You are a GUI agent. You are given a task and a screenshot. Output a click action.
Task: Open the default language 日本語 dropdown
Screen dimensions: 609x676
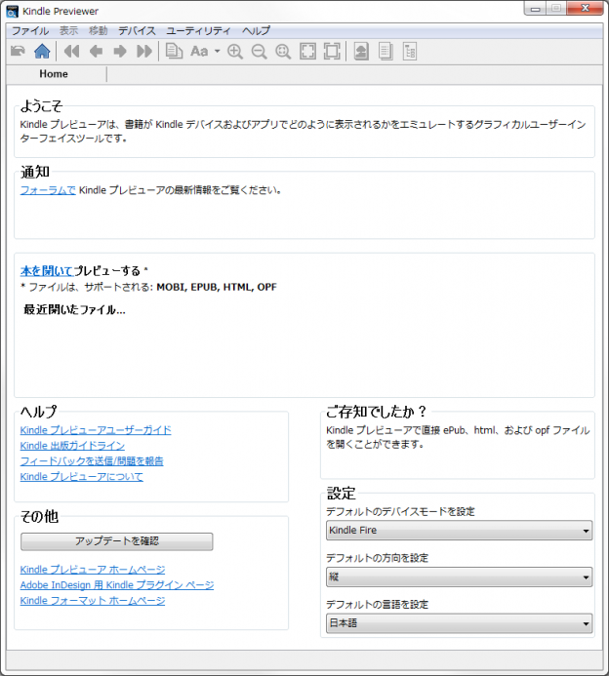point(460,623)
